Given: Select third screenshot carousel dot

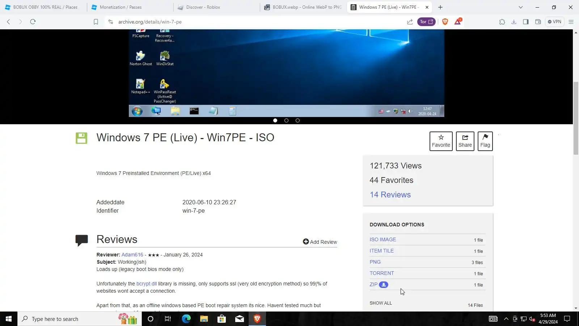Looking at the screenshot, I should 298,121.
